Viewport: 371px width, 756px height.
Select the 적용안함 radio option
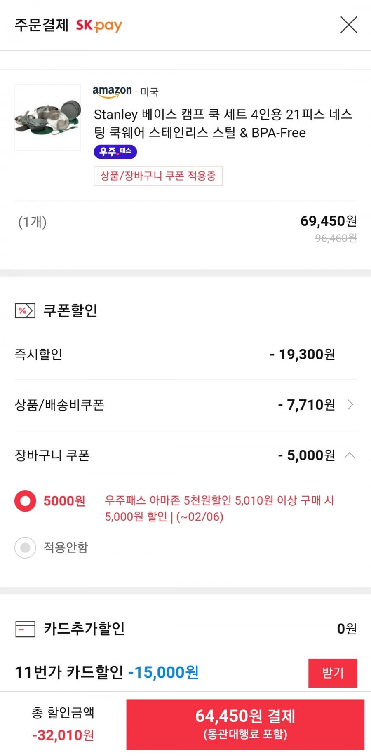click(x=25, y=547)
